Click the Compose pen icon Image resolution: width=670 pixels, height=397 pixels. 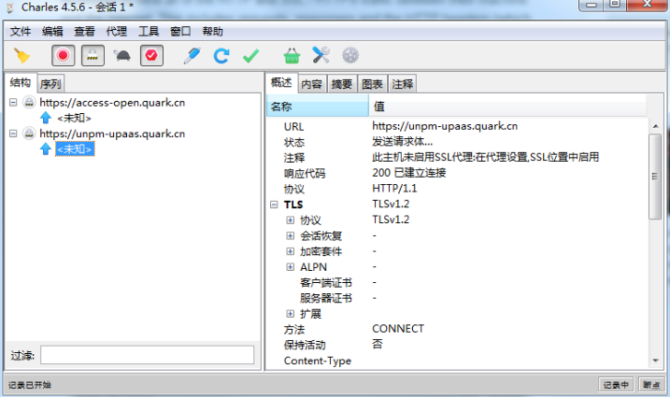[192, 55]
